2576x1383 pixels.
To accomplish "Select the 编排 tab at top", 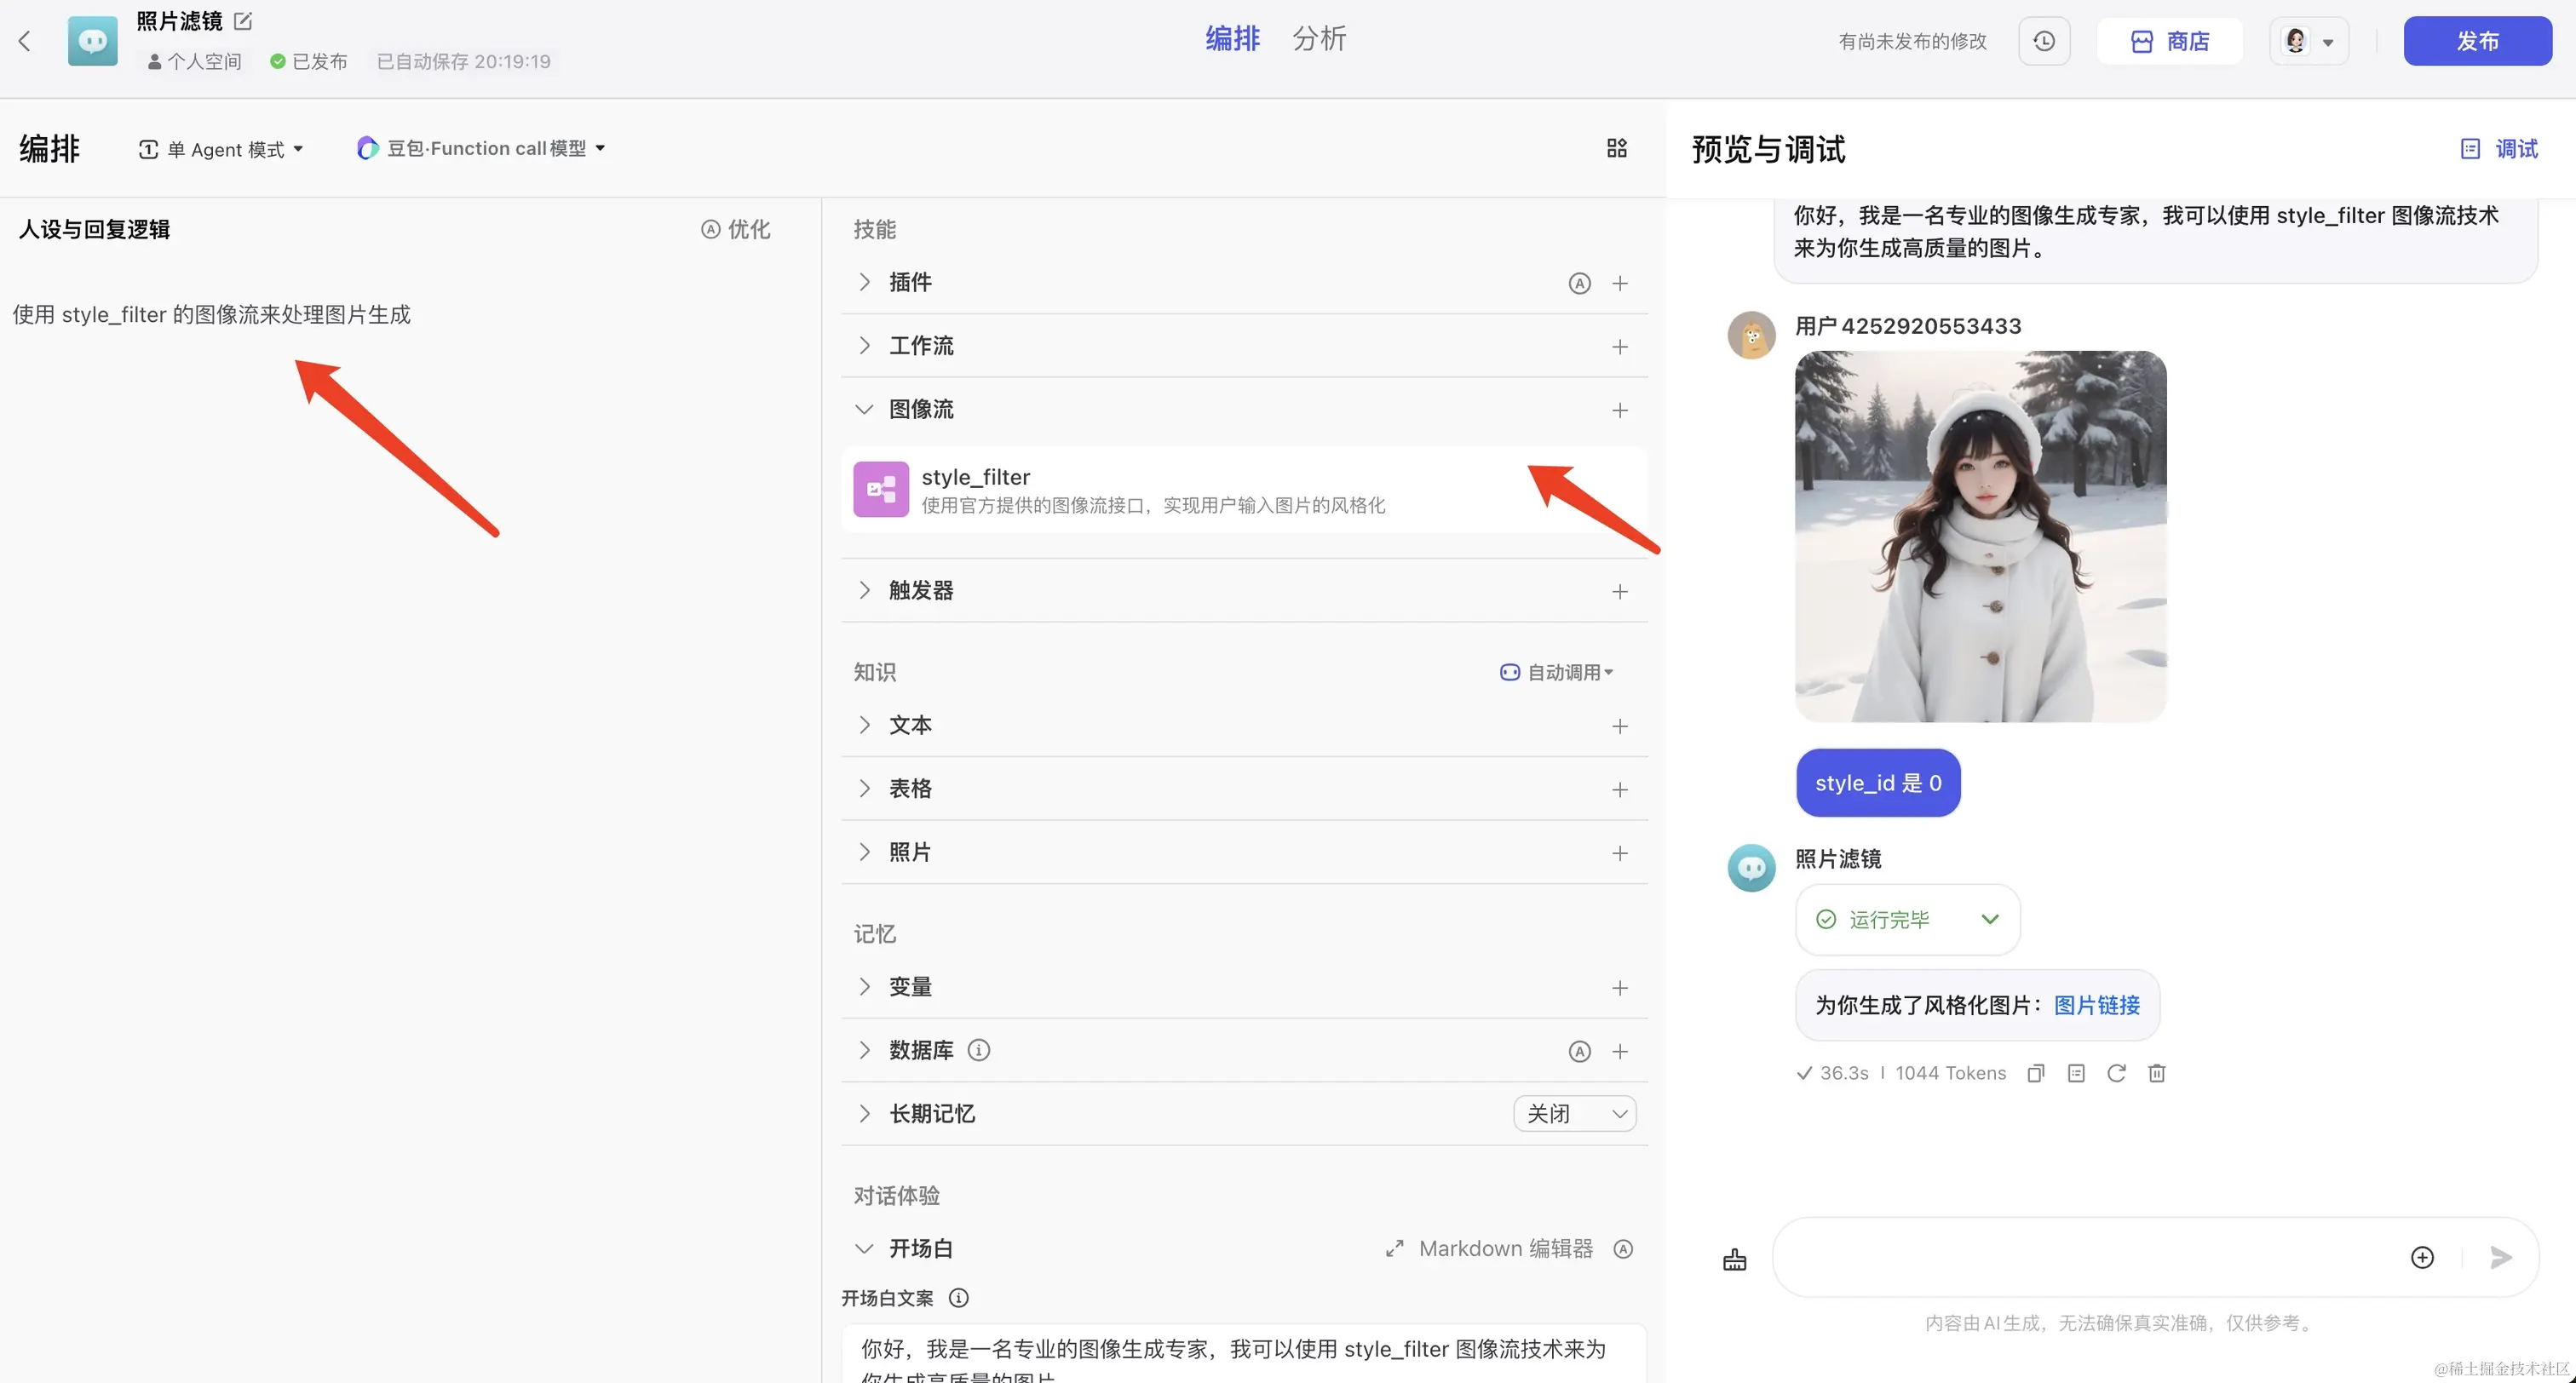I will (x=1232, y=38).
